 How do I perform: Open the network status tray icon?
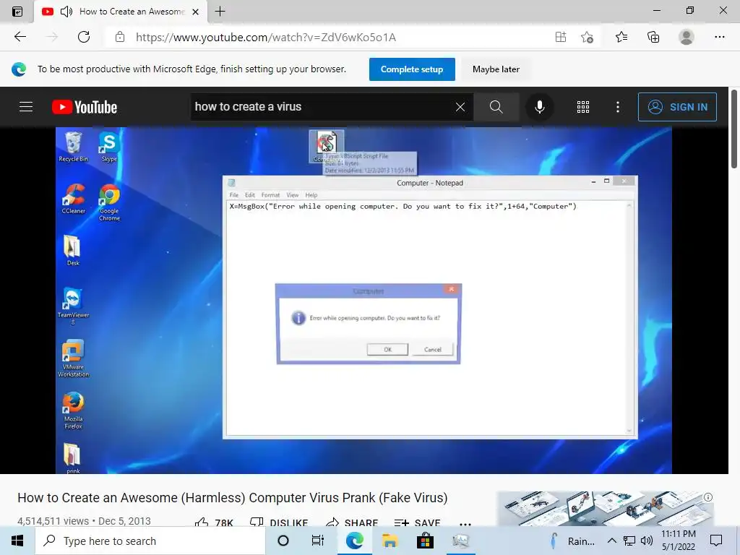click(x=629, y=541)
